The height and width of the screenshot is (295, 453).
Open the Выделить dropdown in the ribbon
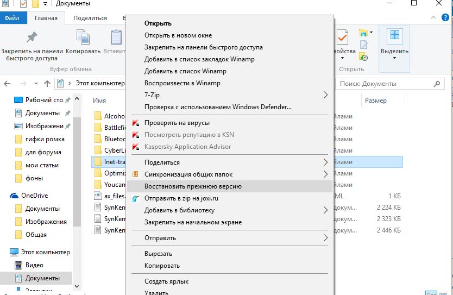(394, 52)
